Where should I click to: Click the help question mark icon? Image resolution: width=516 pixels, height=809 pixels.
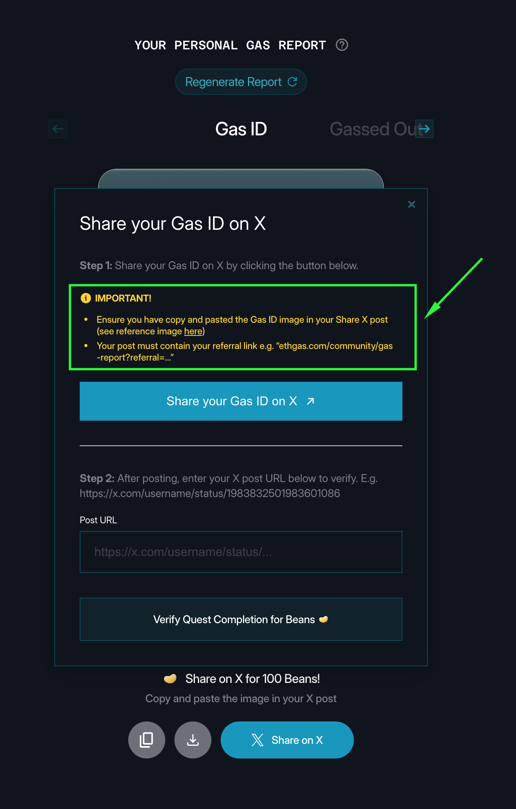(x=342, y=45)
